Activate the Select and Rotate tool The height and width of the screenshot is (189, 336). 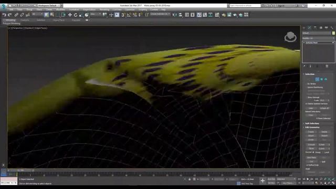coord(76,15)
